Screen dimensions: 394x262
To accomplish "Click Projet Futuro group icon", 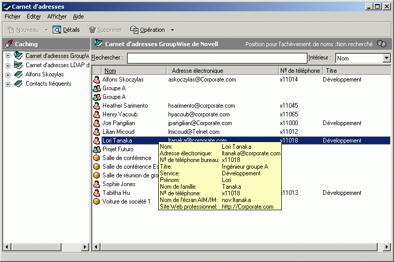I will point(97,149).
